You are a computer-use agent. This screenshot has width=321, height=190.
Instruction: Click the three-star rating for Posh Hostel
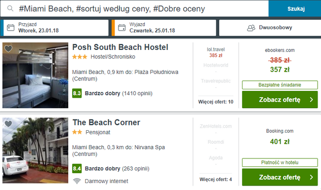point(80,57)
